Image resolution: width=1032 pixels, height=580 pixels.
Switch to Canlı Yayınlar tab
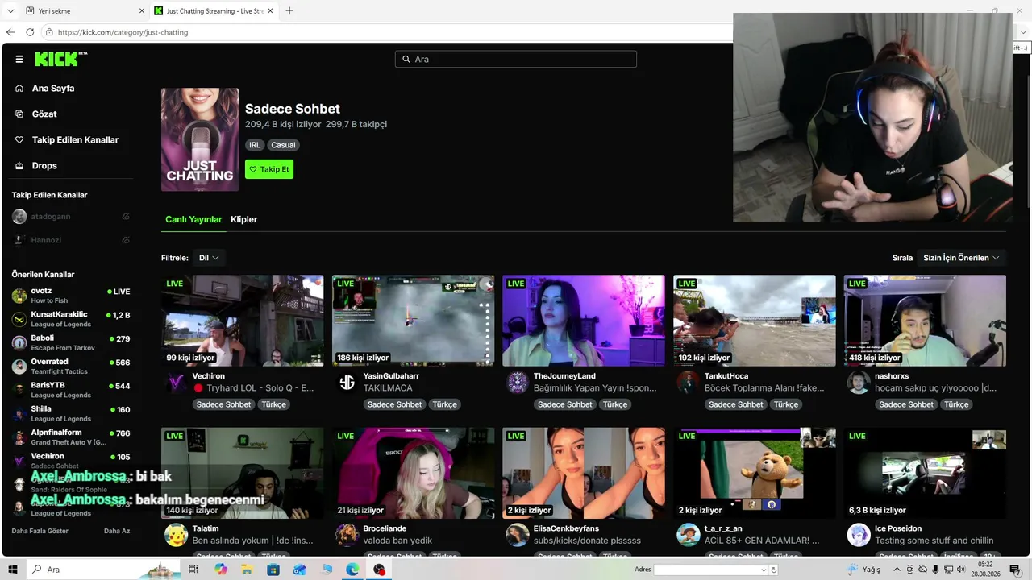click(193, 219)
